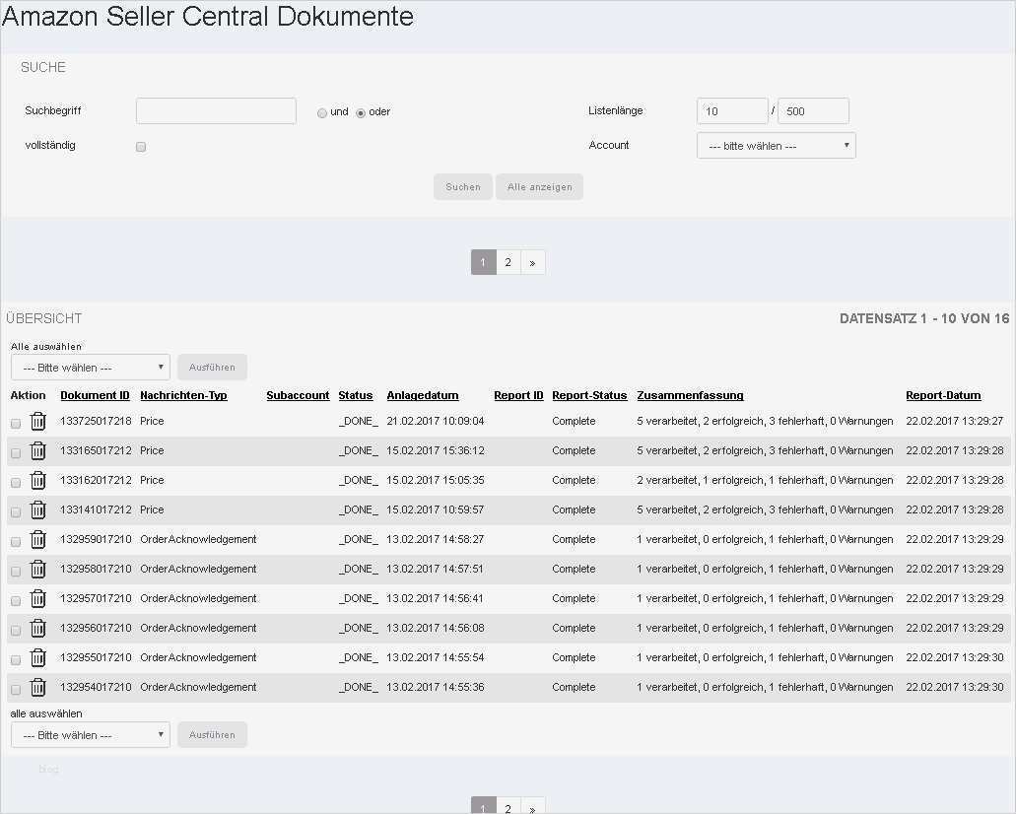
Task: Tick the 'vollständig' checkbox
Action: (x=141, y=147)
